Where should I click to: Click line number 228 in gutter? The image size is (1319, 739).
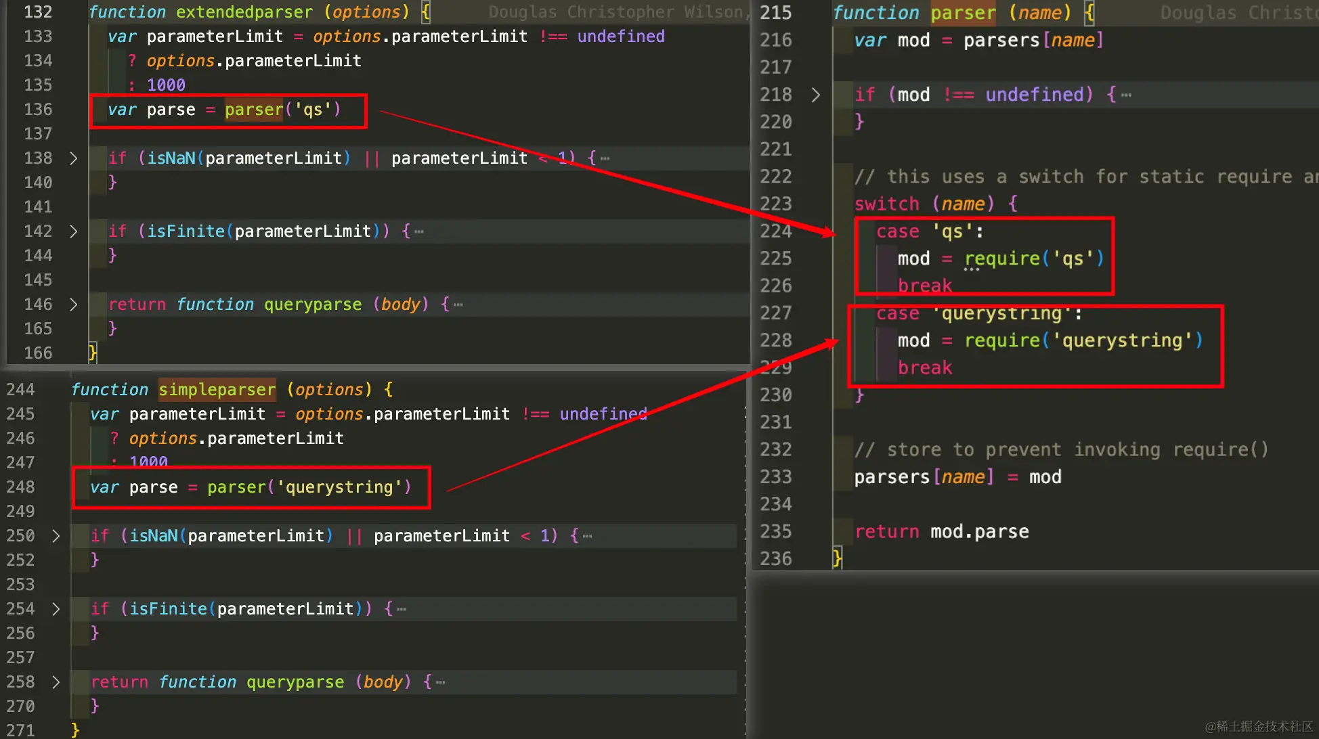[x=775, y=340]
